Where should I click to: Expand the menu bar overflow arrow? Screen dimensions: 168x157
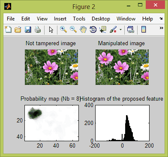point(161,18)
